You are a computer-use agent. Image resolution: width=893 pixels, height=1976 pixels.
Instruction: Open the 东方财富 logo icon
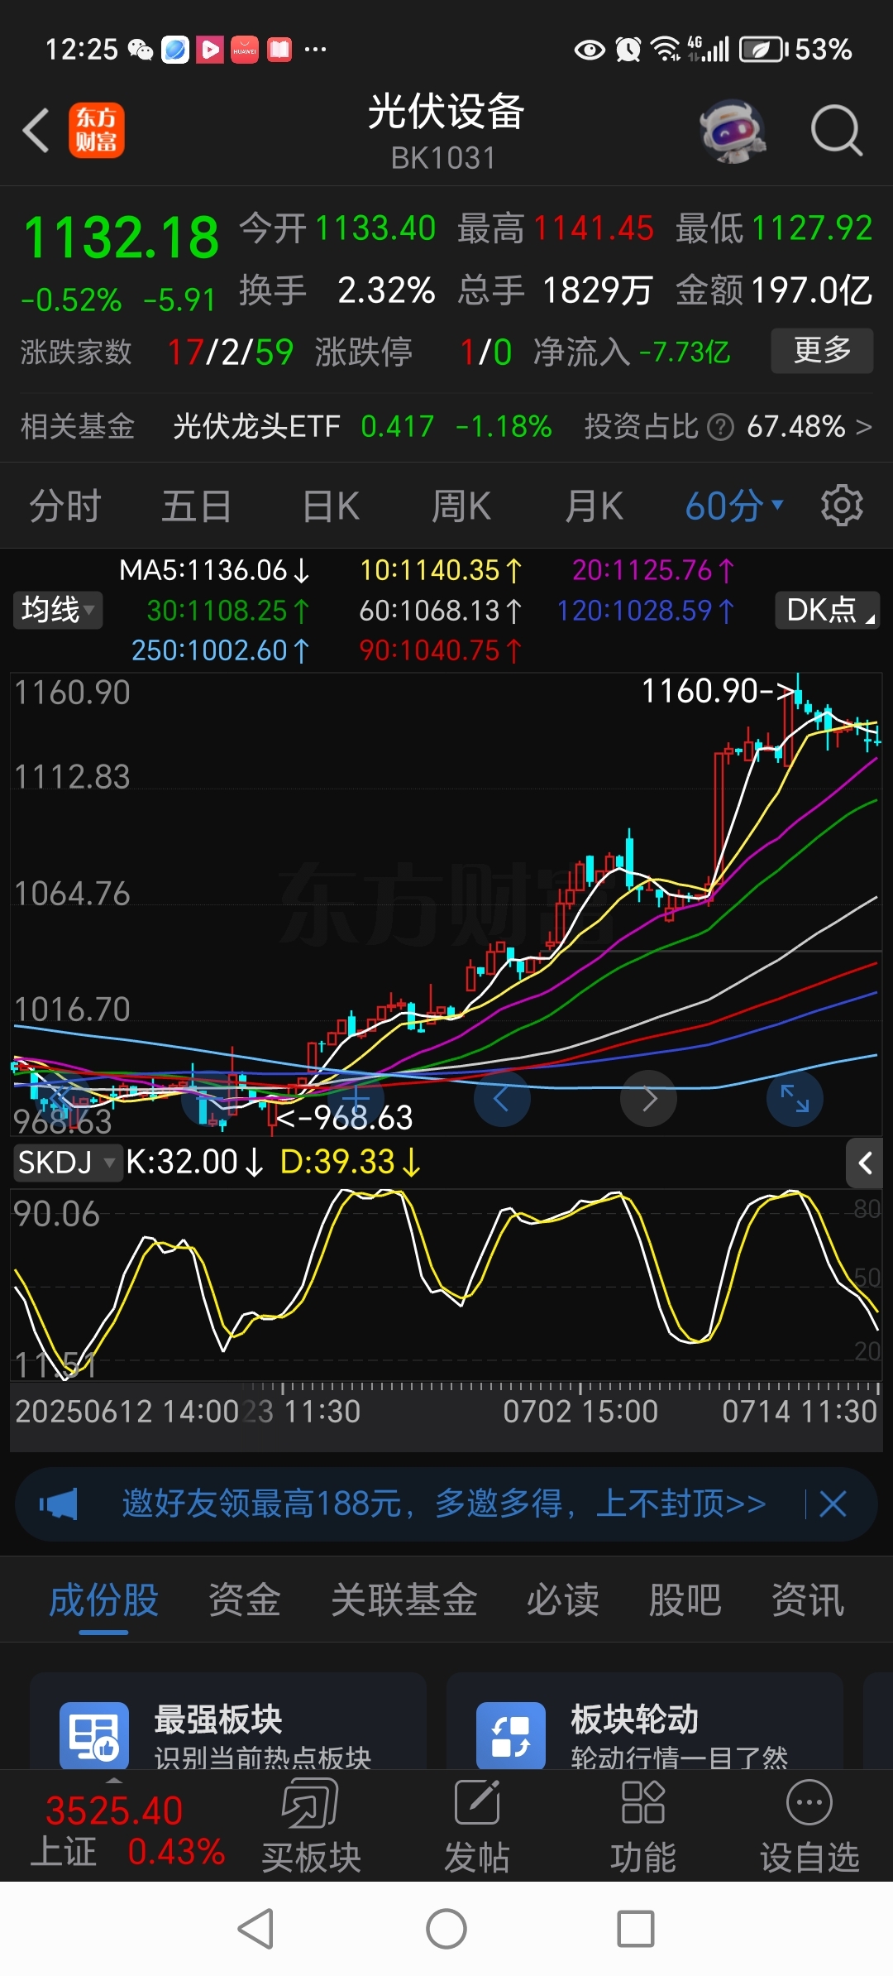pos(97,131)
